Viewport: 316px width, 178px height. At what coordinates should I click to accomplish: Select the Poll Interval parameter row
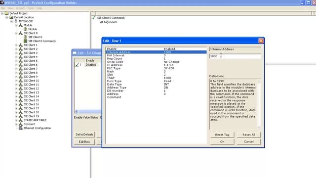[156, 55]
